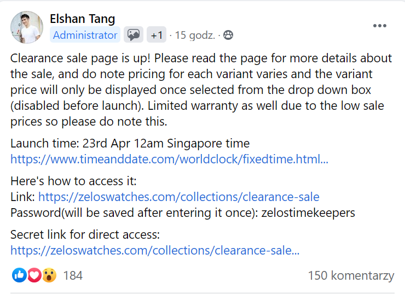Click the Administrator badge
Viewport: 405px width, 295px height.
pos(85,36)
